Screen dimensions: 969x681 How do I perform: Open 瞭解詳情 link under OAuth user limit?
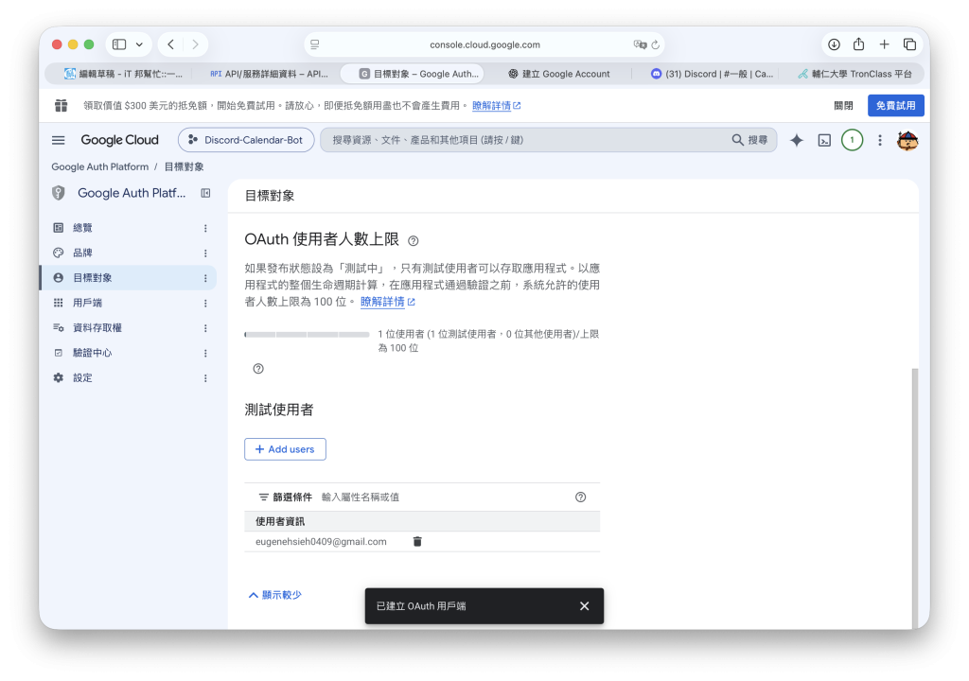point(387,302)
